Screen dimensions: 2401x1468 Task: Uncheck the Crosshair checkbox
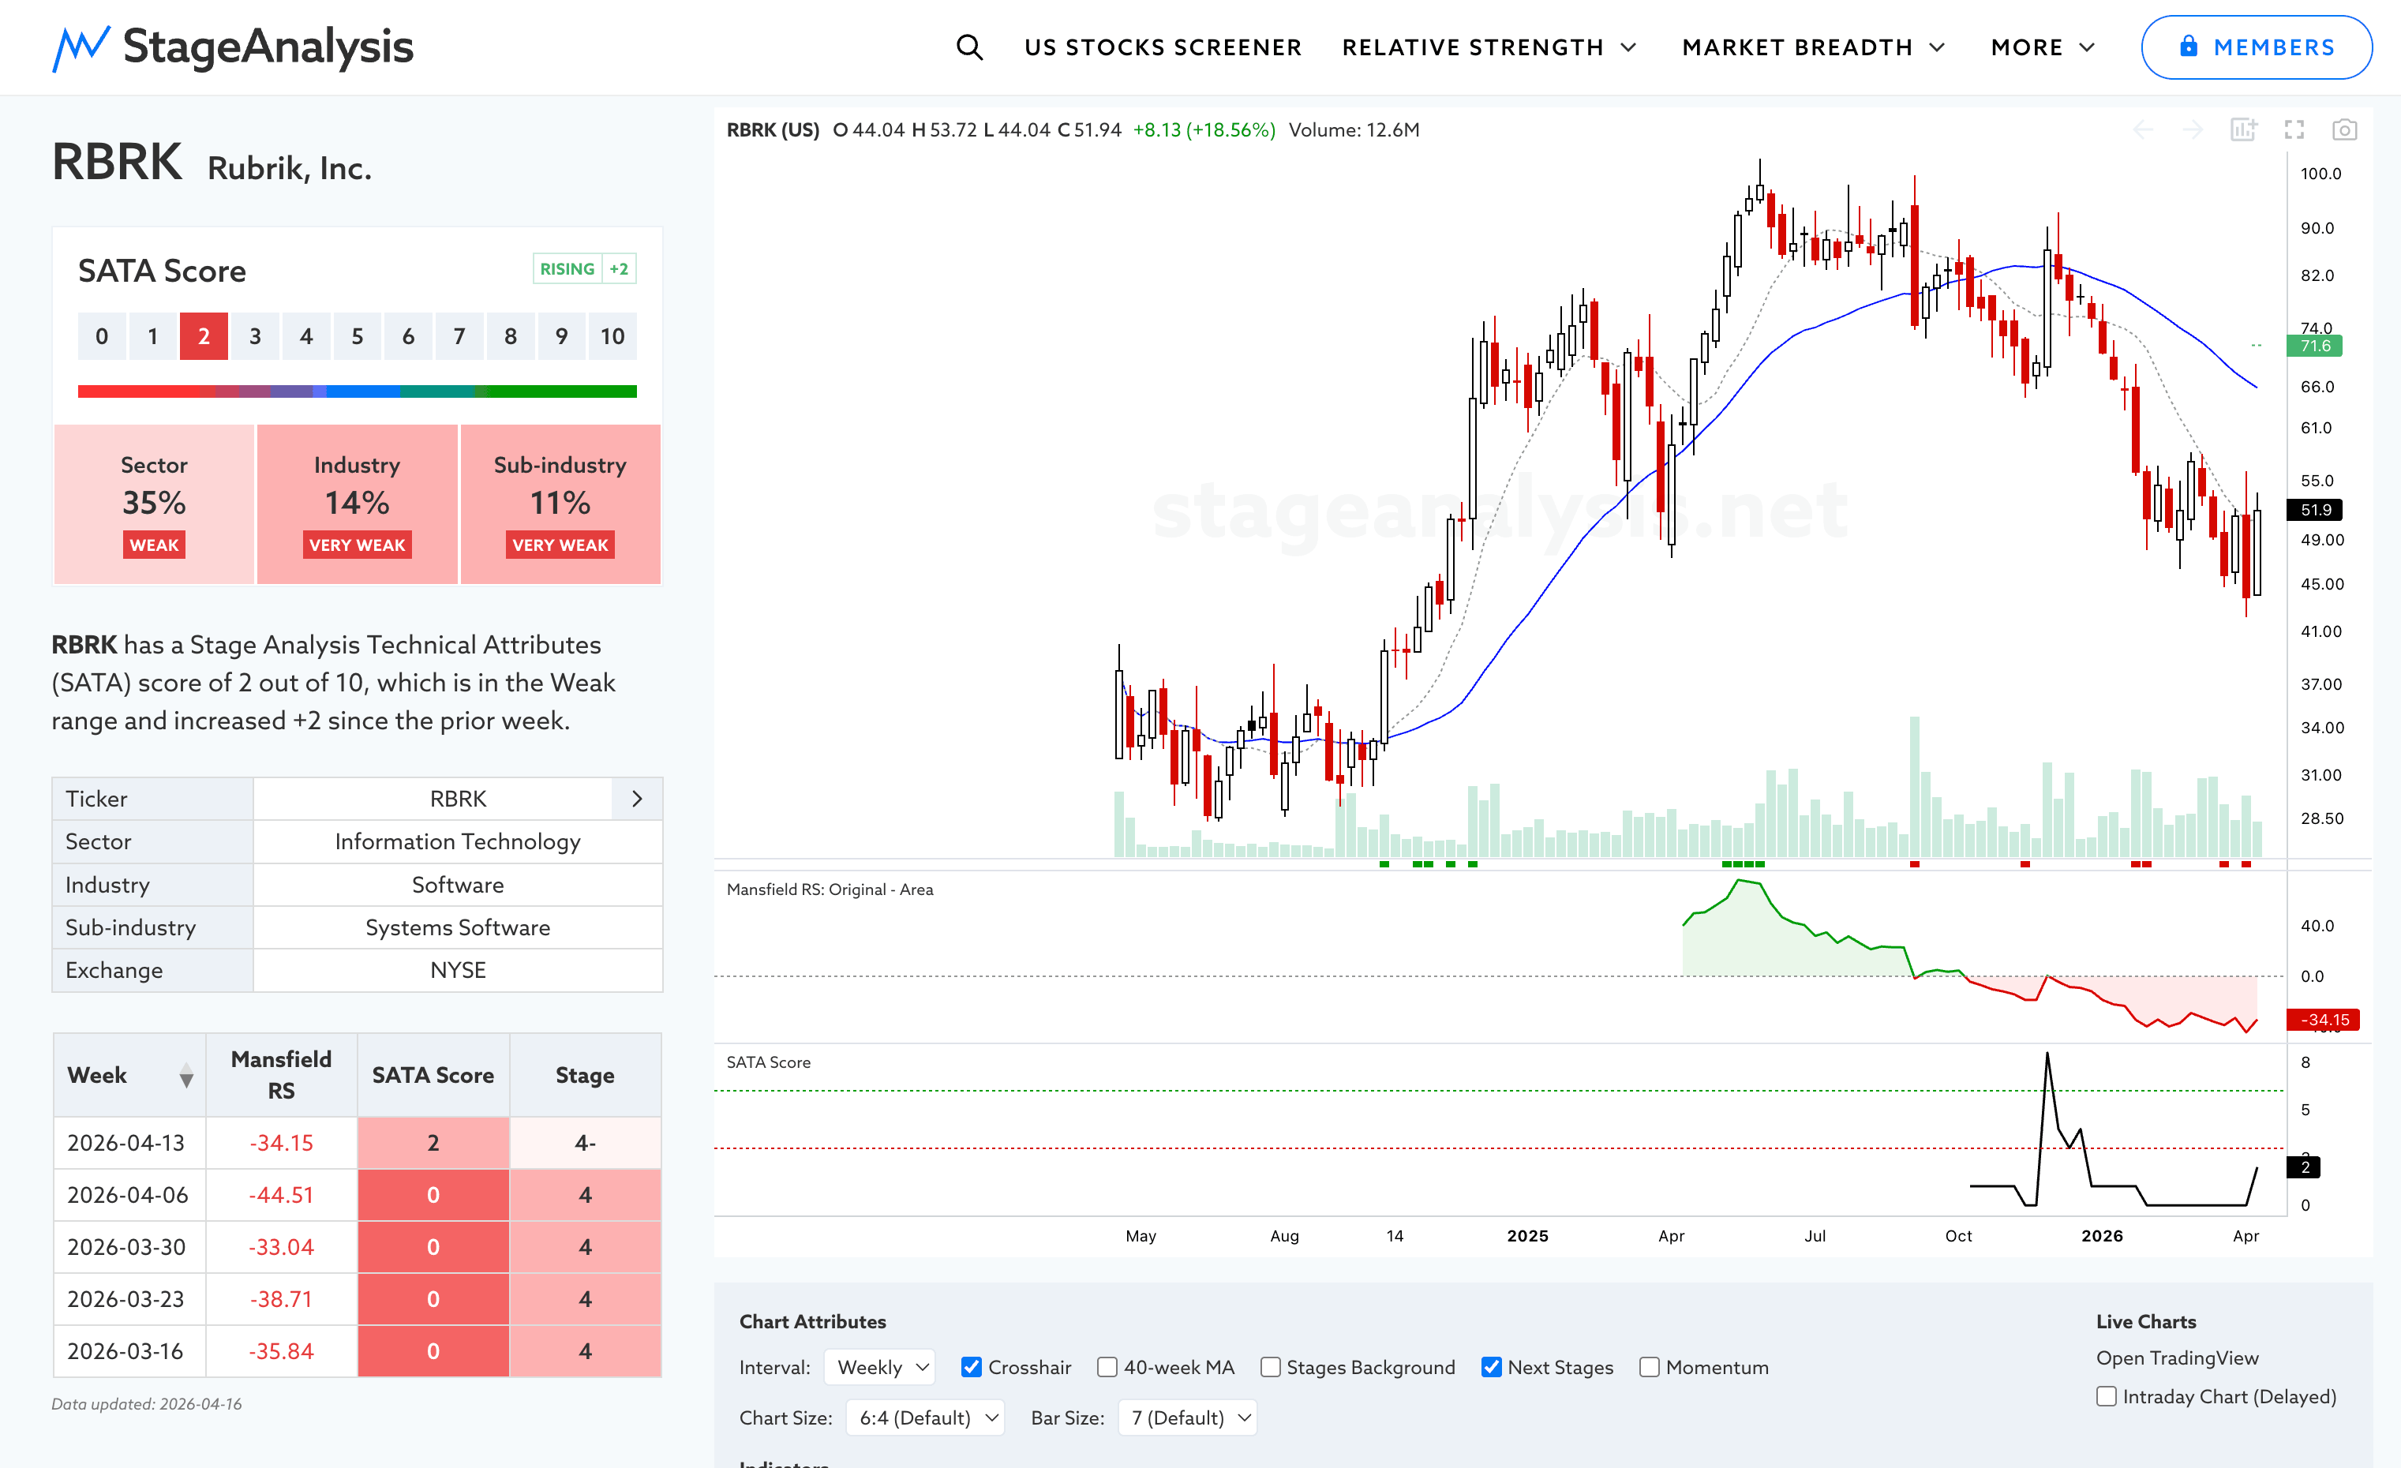pos(971,1367)
